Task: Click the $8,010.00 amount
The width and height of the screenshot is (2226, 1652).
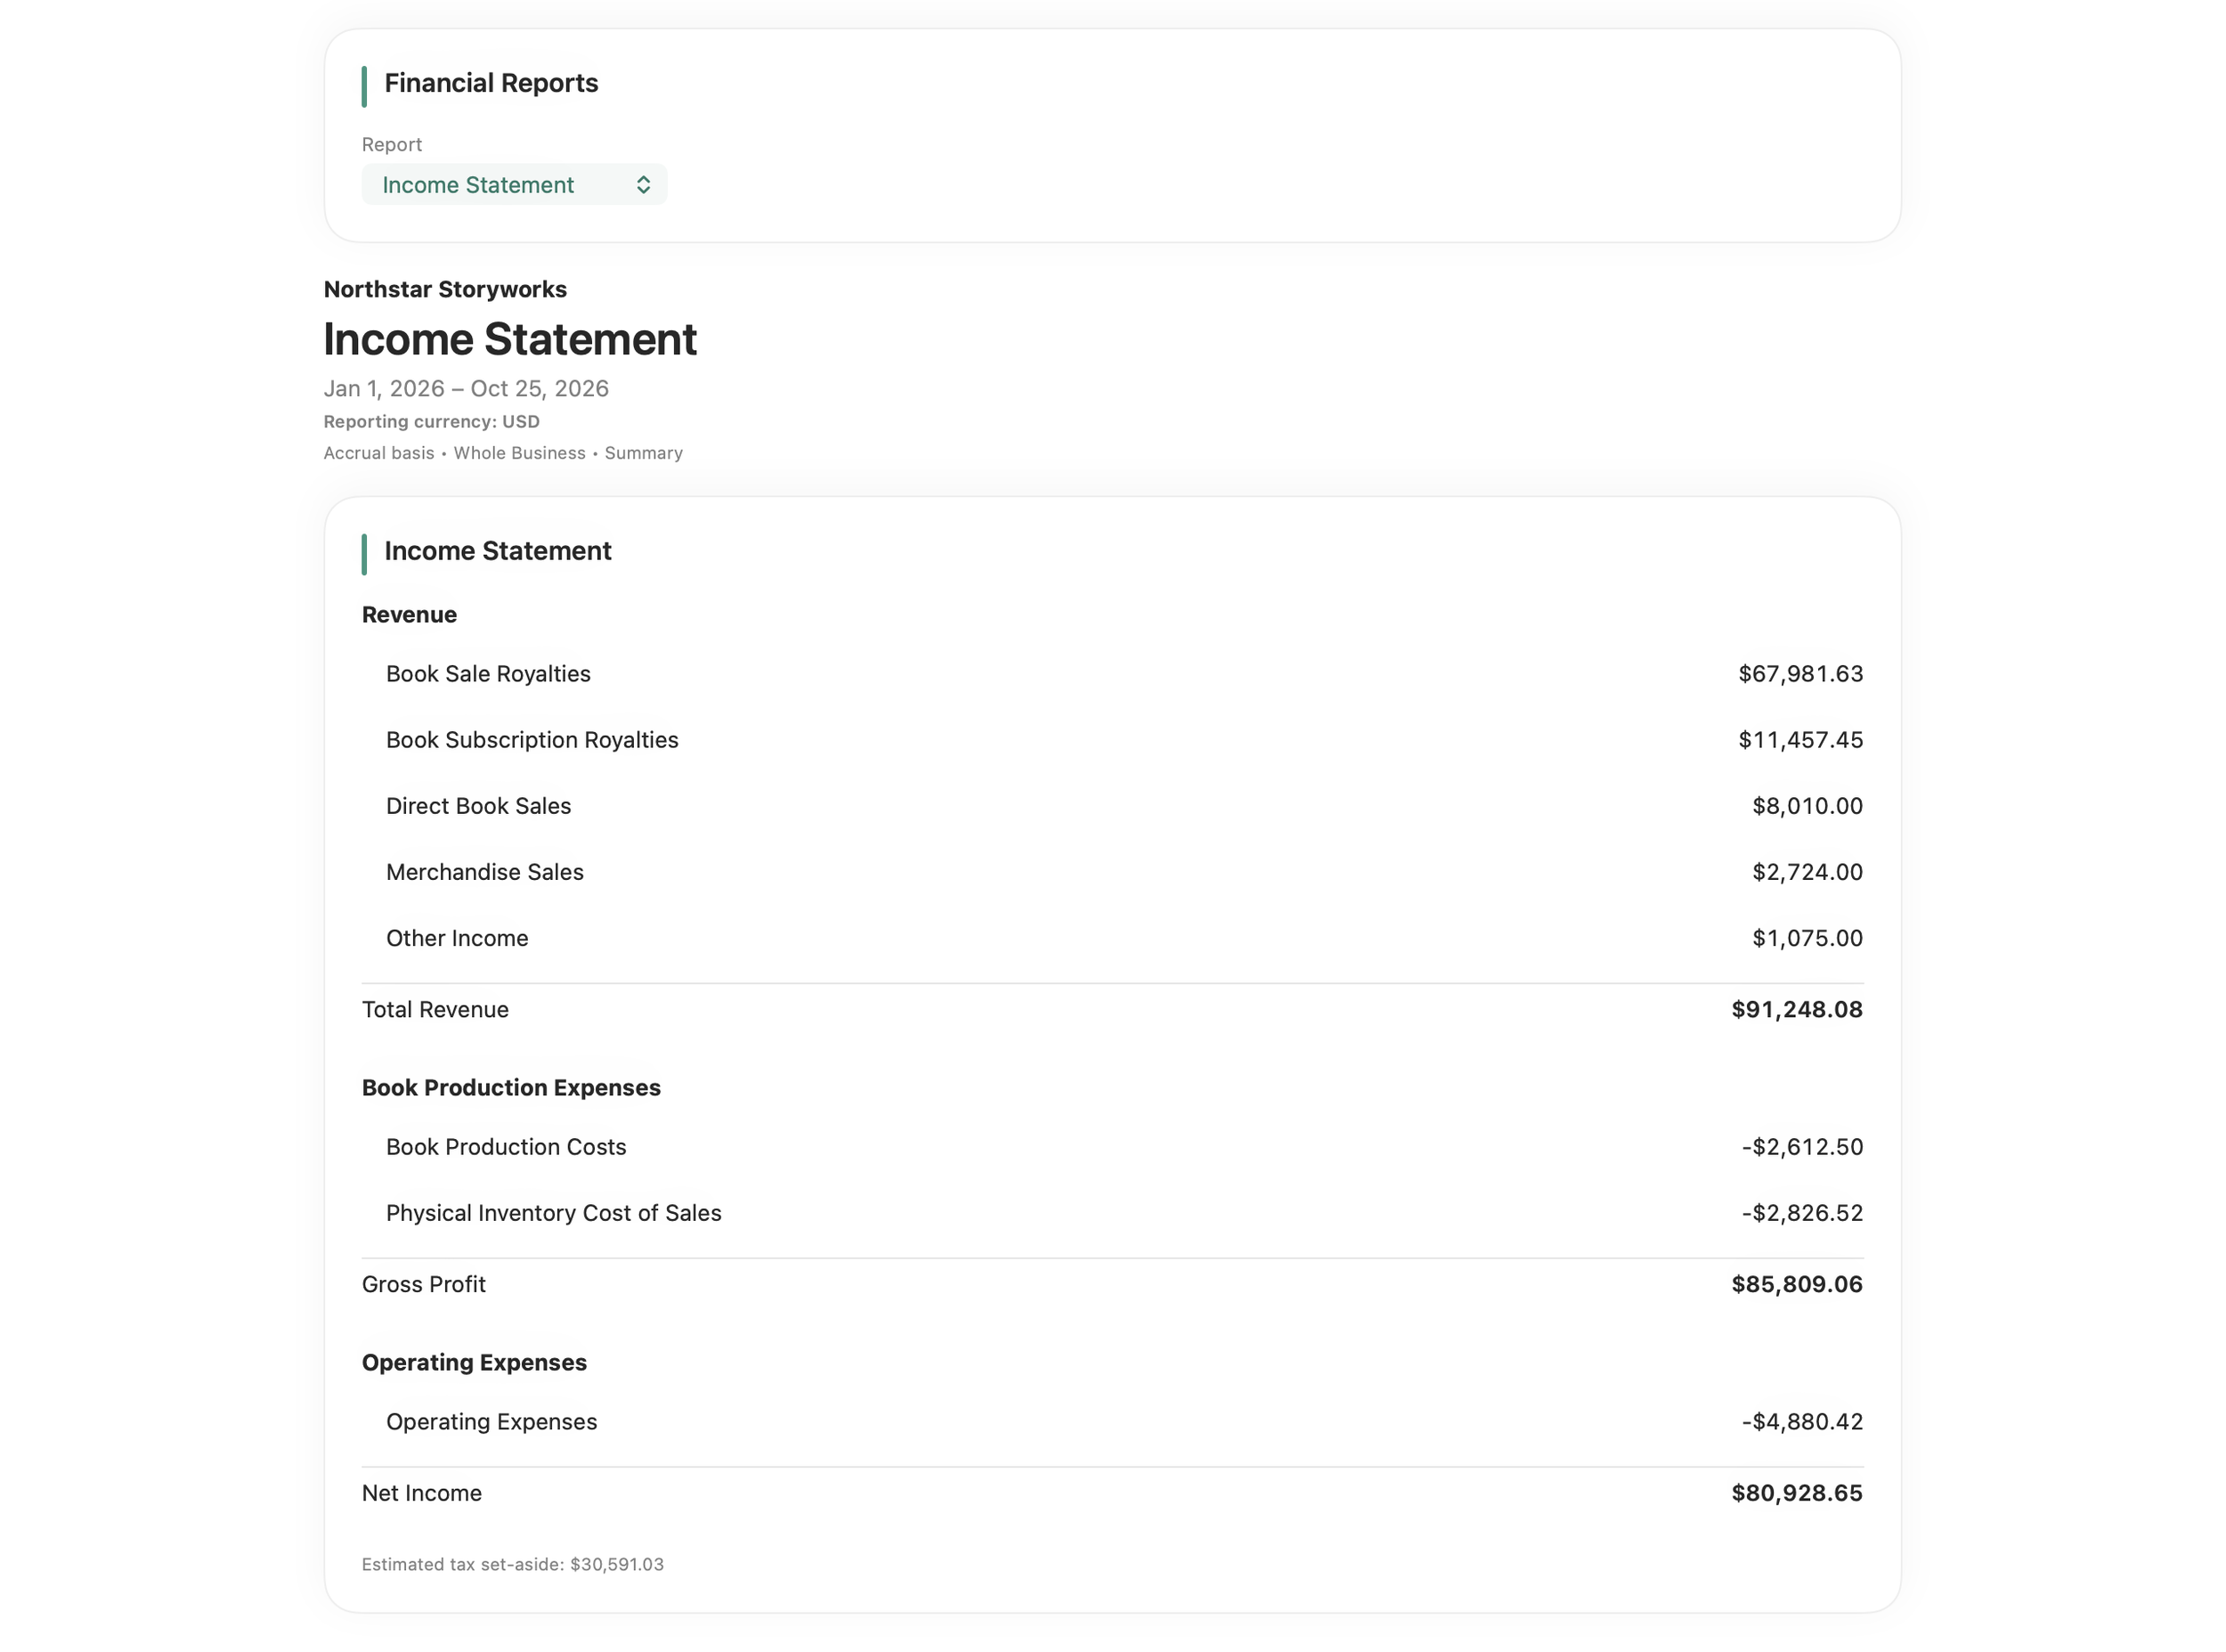Action: pyautogui.click(x=1808, y=806)
